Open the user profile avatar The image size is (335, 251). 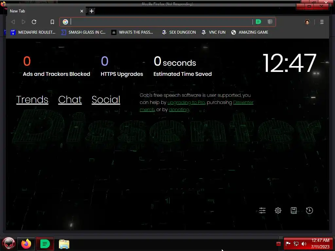(307, 22)
